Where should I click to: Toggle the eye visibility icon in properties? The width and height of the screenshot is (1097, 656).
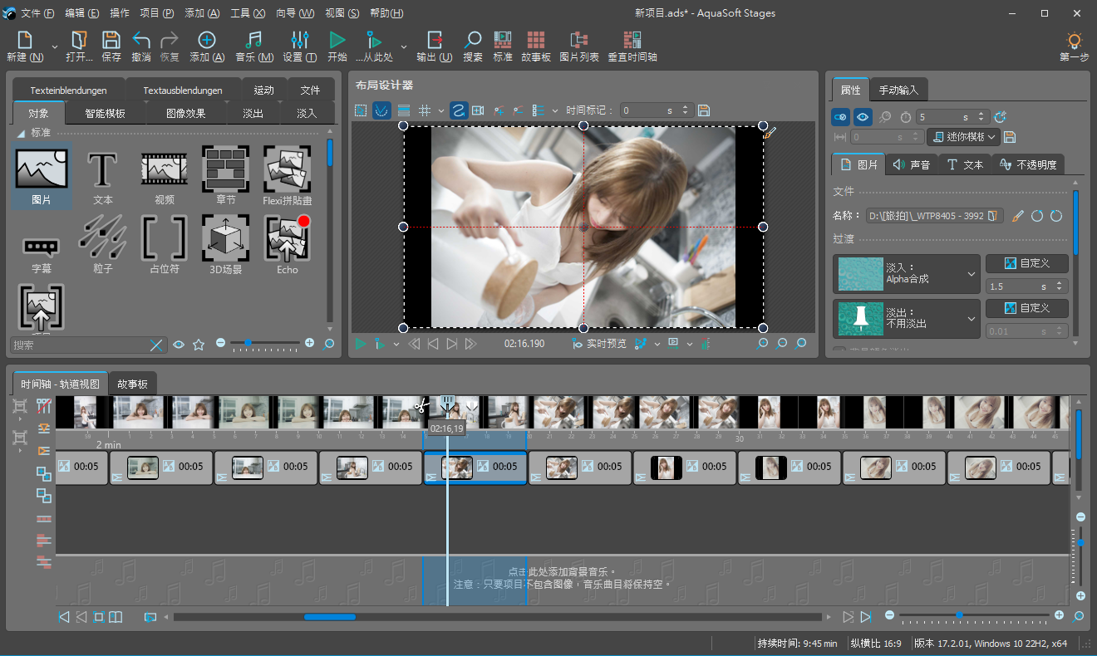click(863, 117)
